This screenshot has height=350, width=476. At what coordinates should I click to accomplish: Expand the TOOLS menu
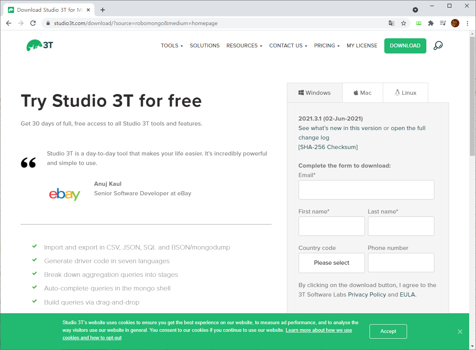pyautogui.click(x=172, y=46)
